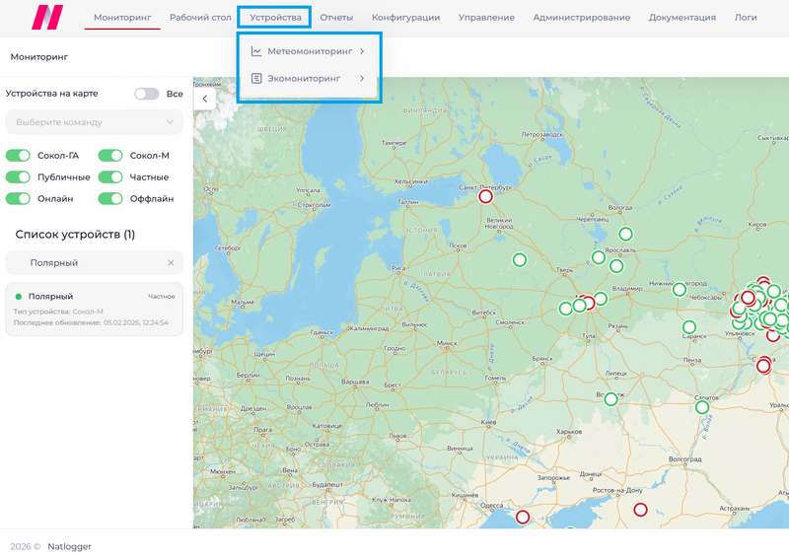The width and height of the screenshot is (789, 560).
Task: Toggle the Публичные switch
Action: [18, 177]
